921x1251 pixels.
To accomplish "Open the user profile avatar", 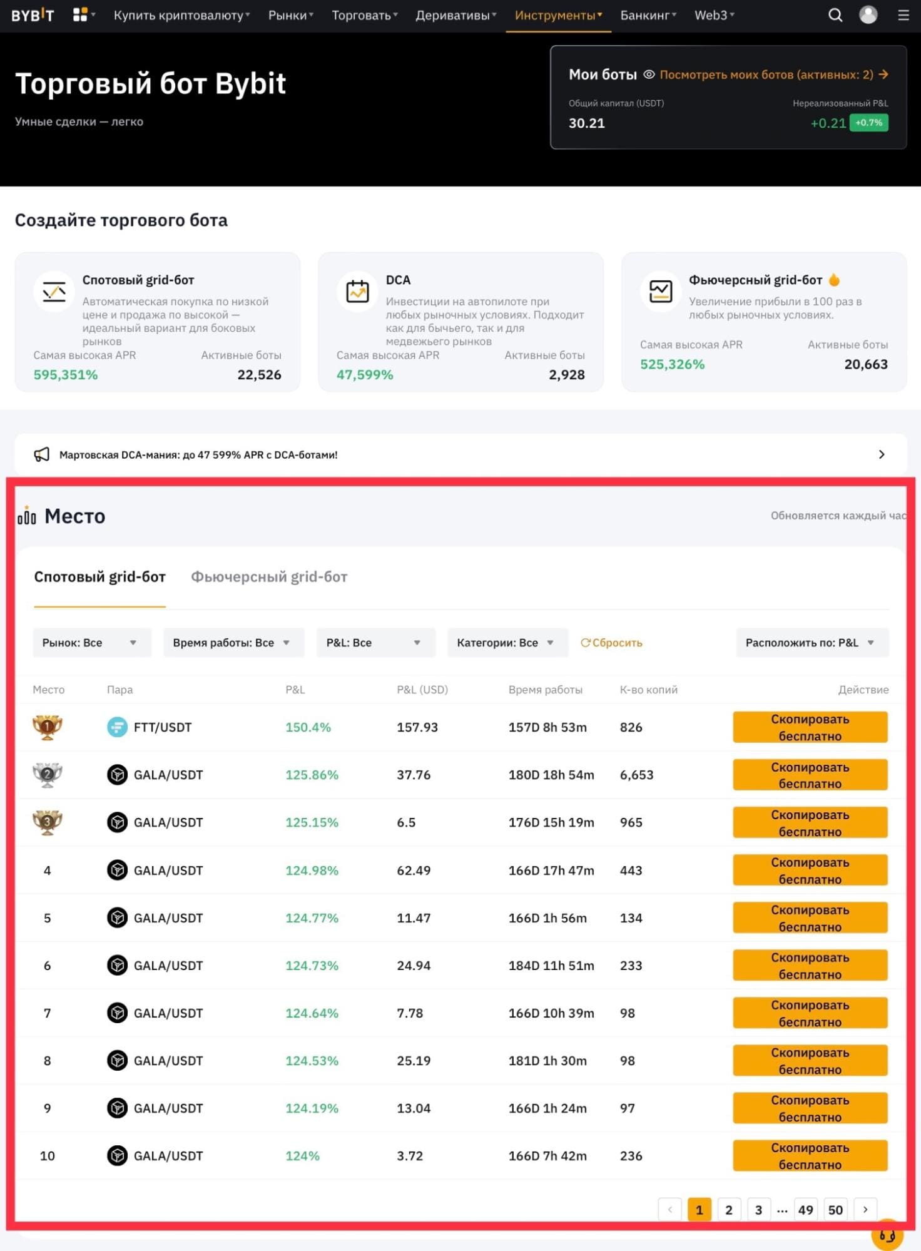I will point(868,15).
